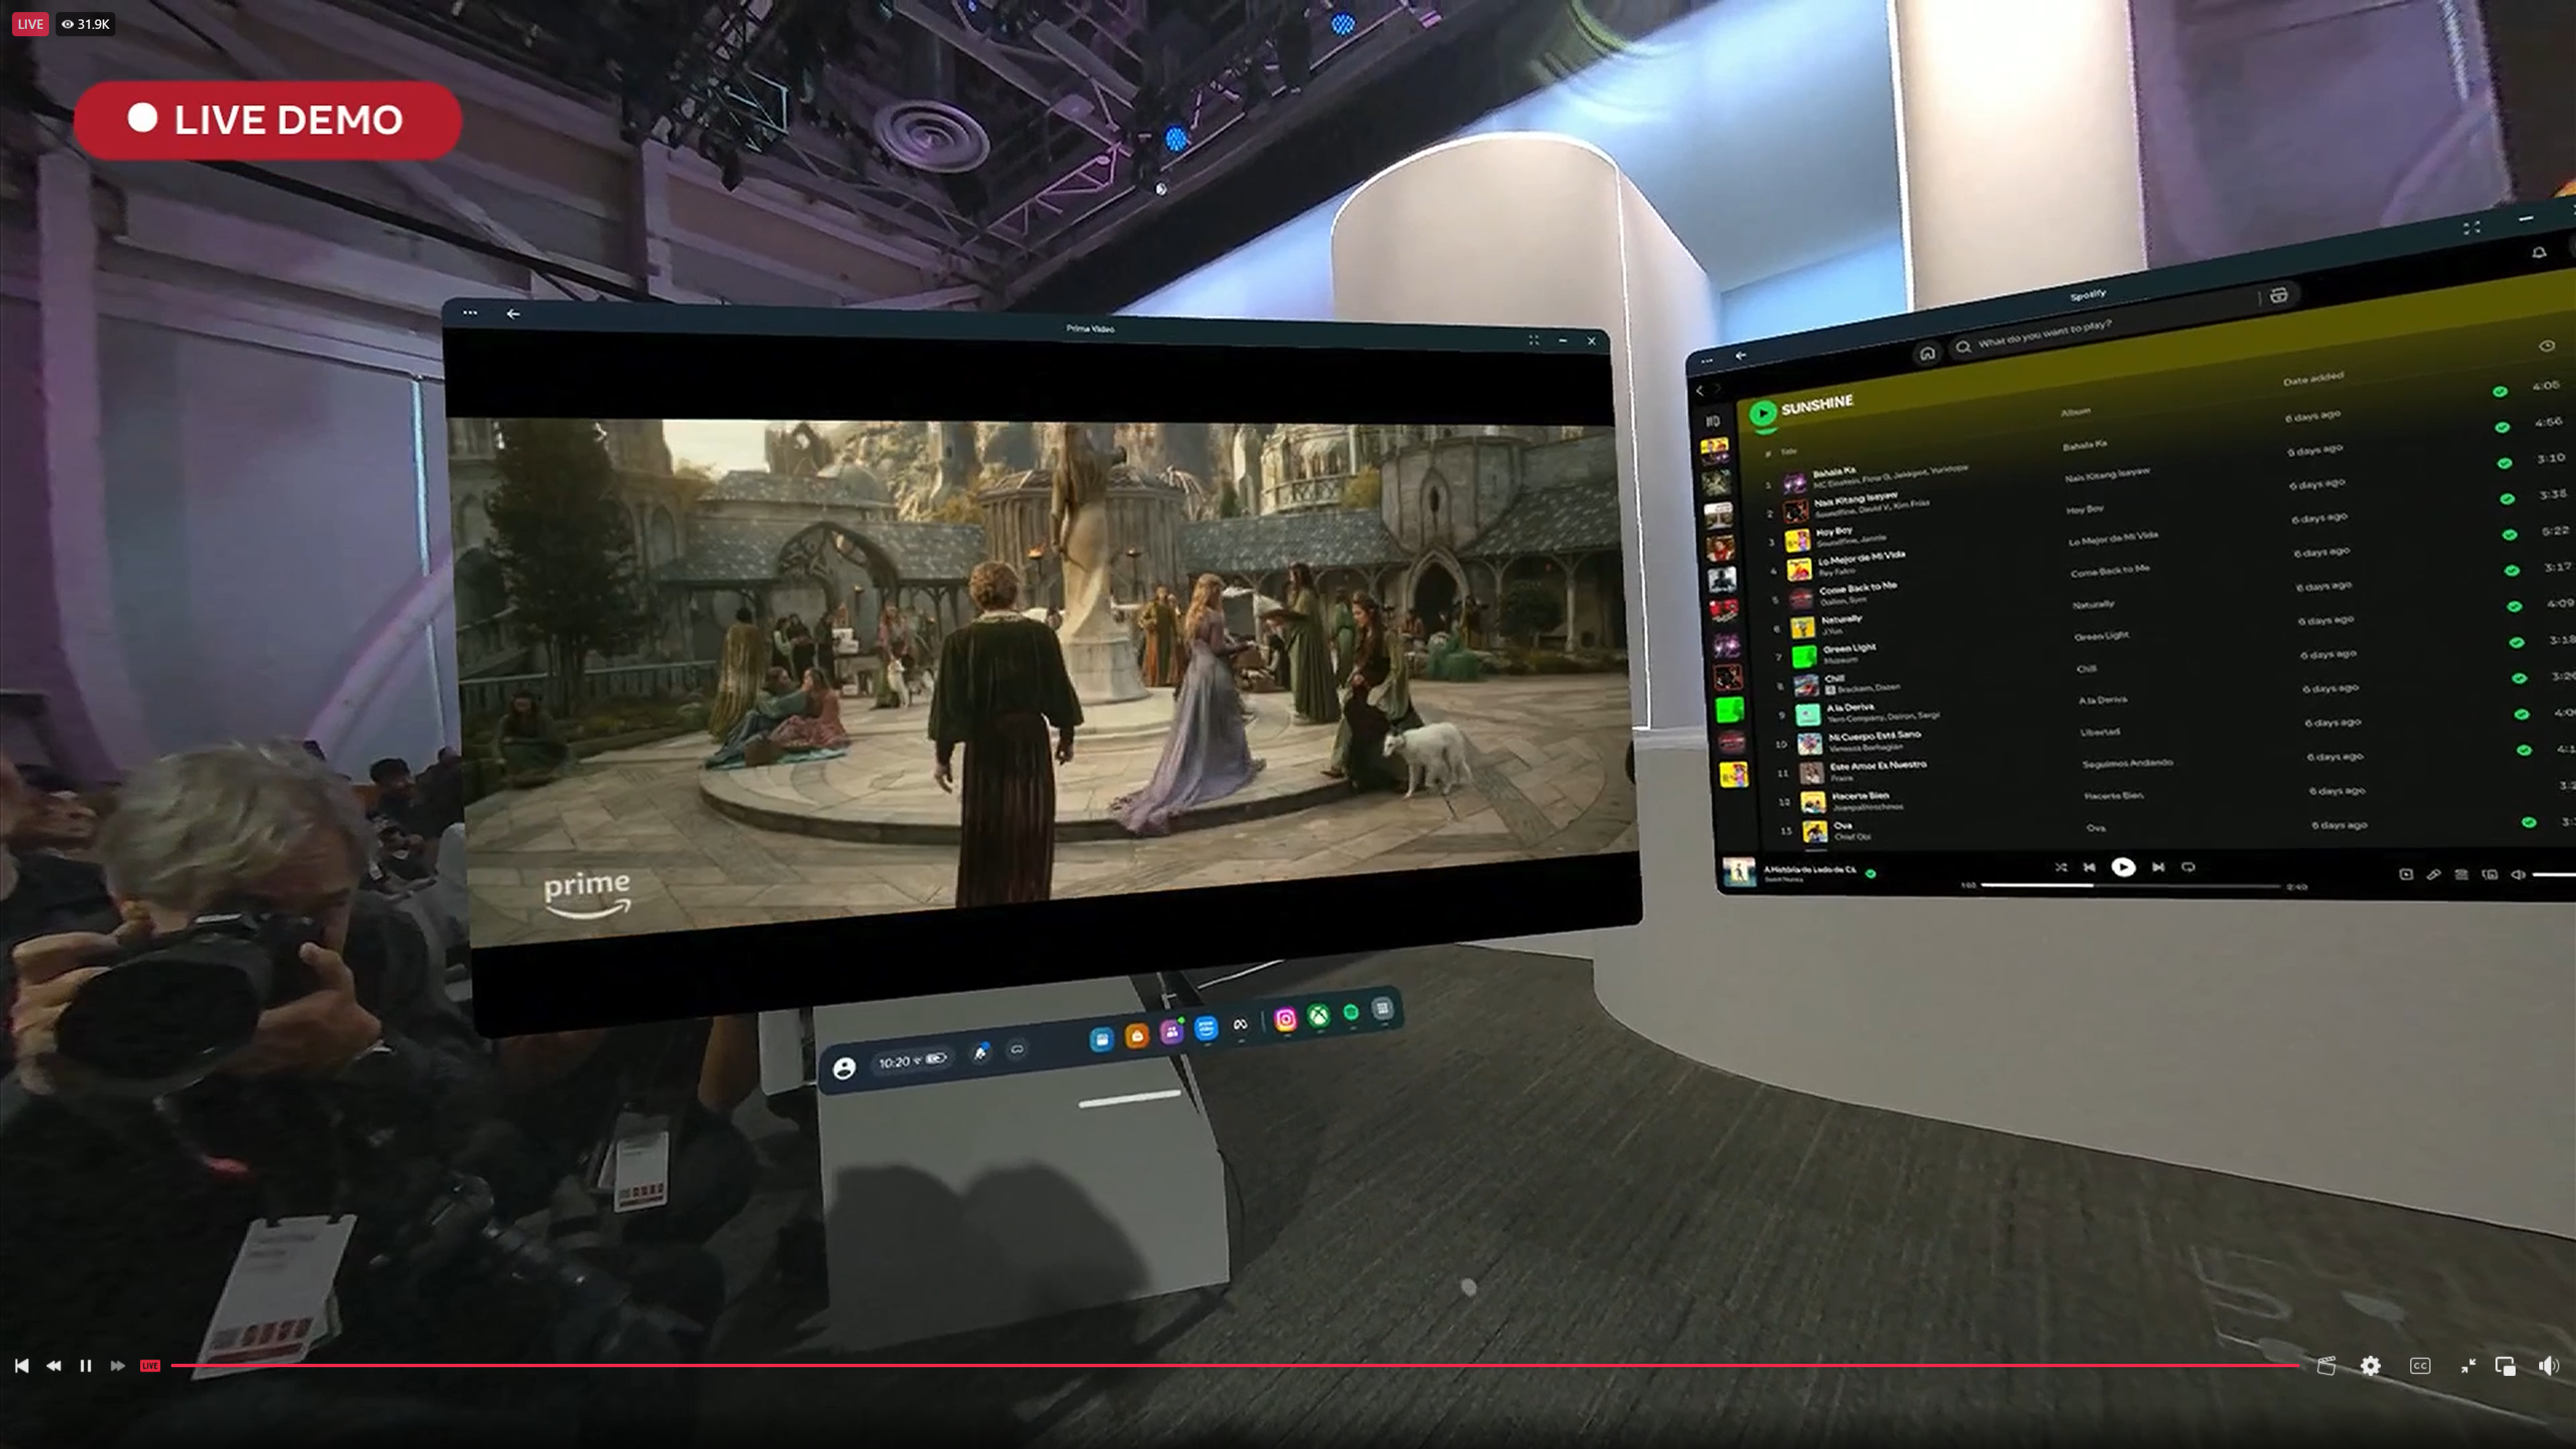
Task: Open album link 'Seguimos Andando'
Action: pos(2128,763)
